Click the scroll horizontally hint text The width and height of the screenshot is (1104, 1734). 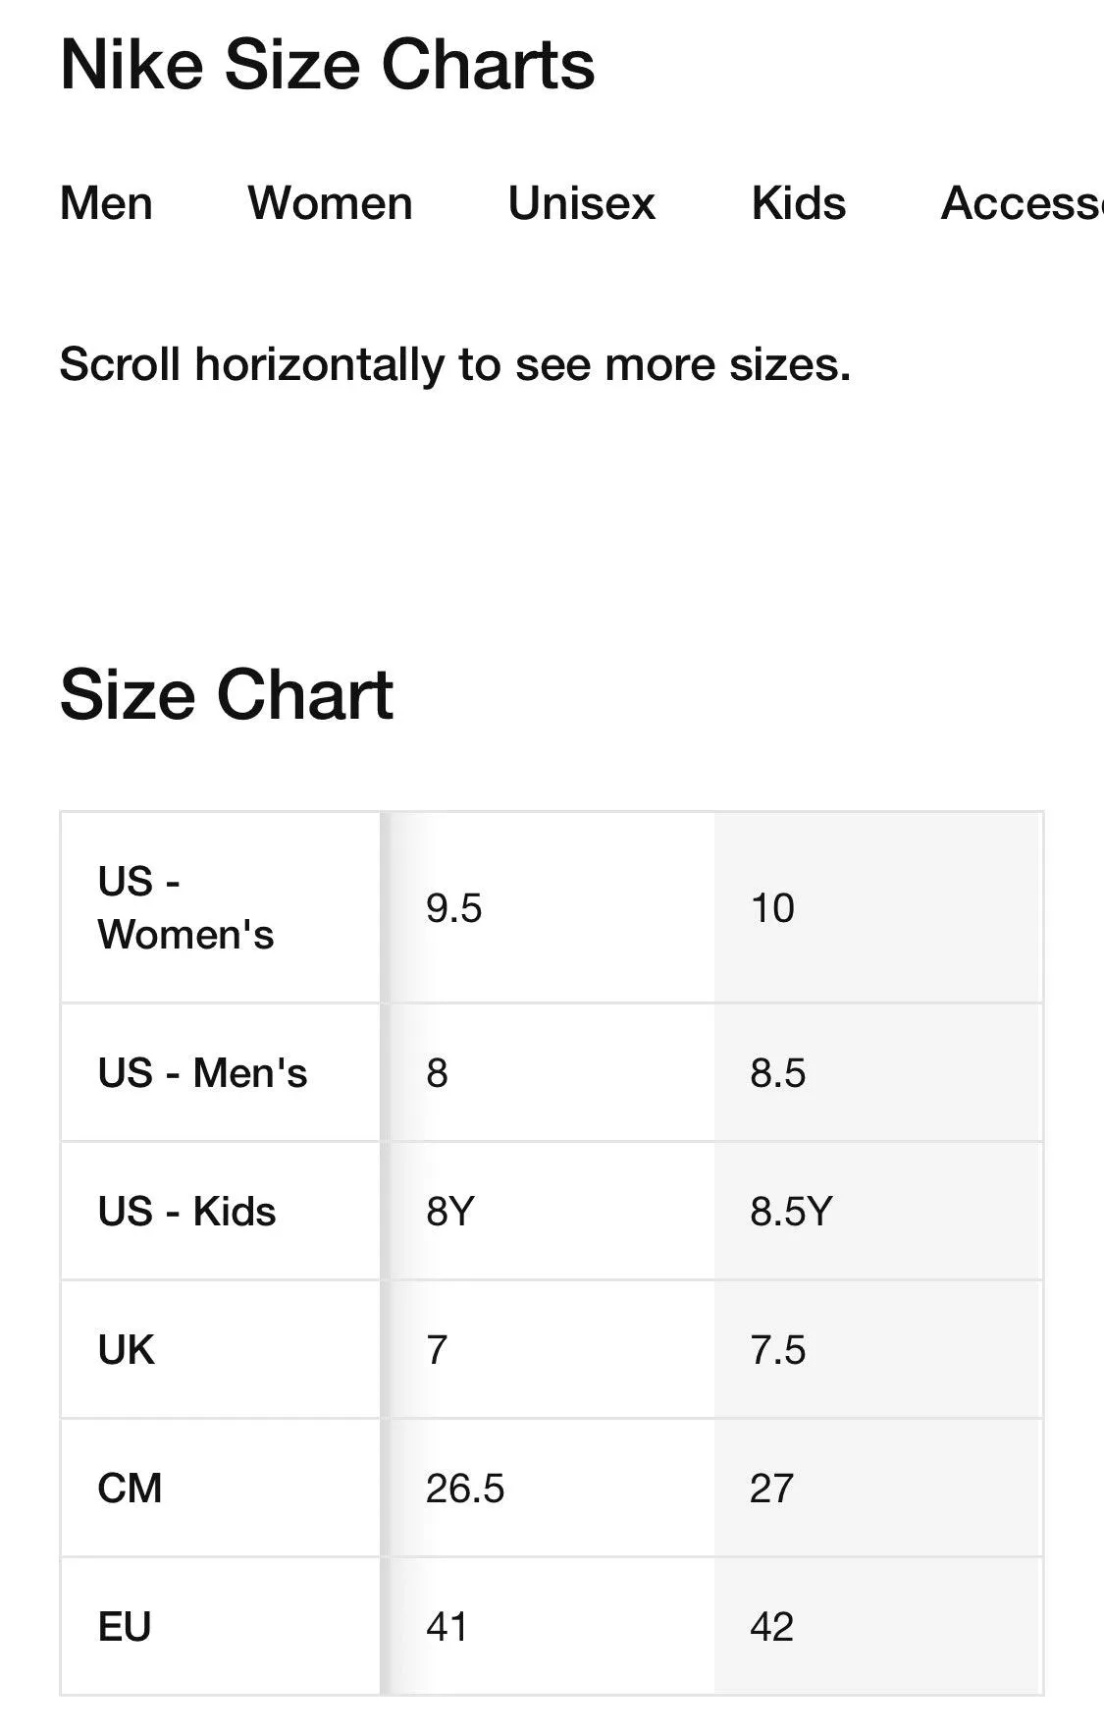[x=454, y=364]
